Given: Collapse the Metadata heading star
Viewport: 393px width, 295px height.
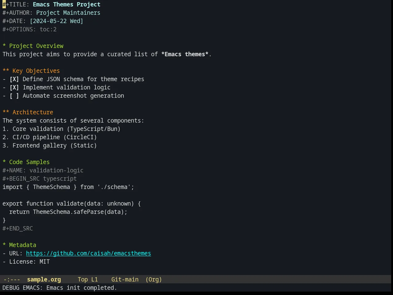Looking at the screenshot, I should (4, 245).
